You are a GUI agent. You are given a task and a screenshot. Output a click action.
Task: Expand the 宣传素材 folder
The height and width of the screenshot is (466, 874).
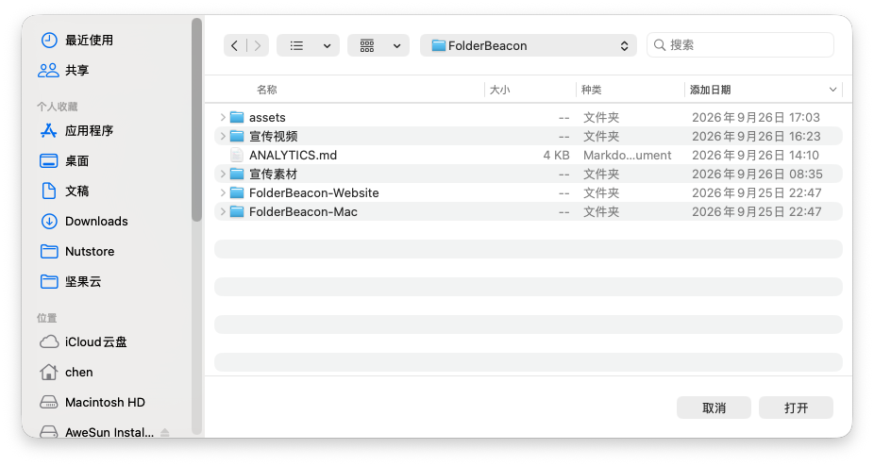pos(223,174)
